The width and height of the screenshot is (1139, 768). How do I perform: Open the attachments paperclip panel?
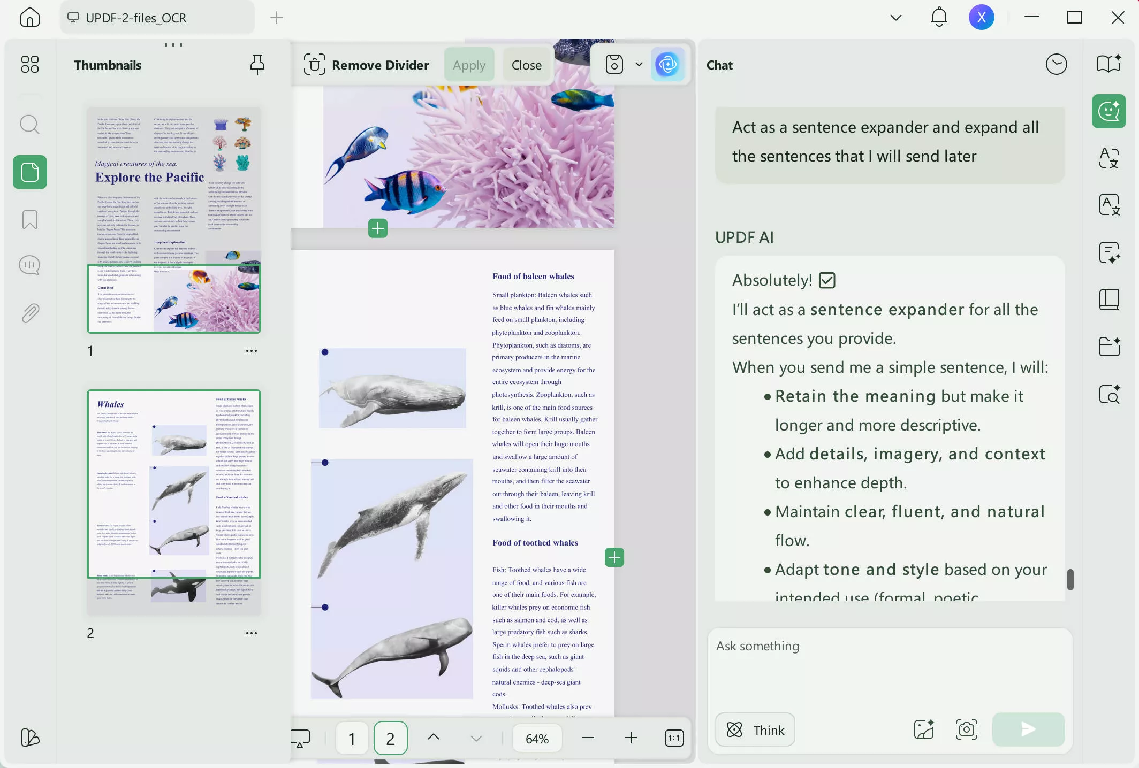(29, 313)
